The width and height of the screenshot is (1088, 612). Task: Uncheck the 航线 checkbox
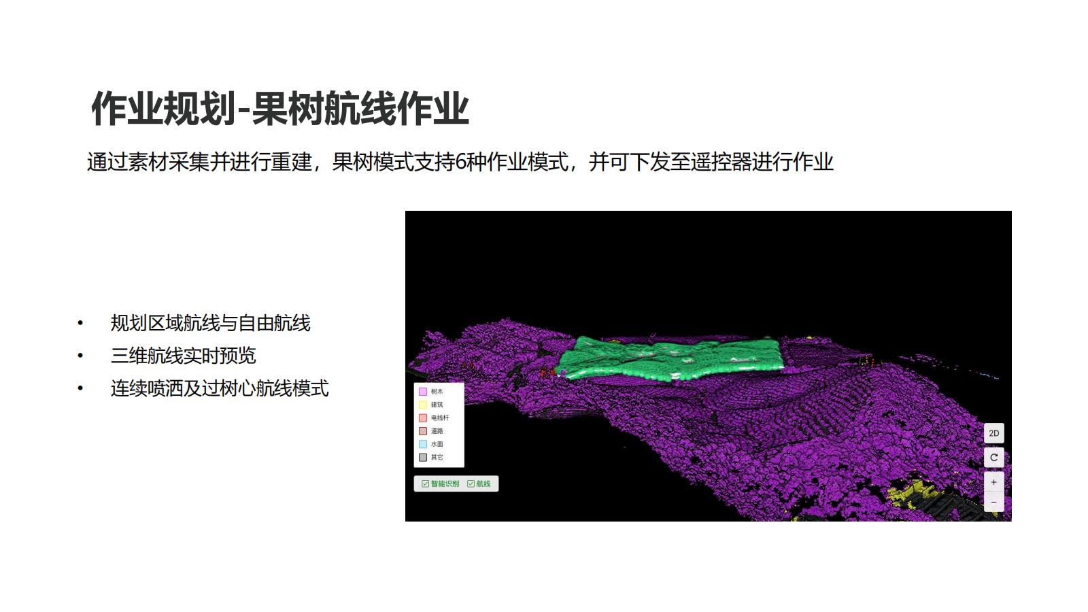[471, 483]
